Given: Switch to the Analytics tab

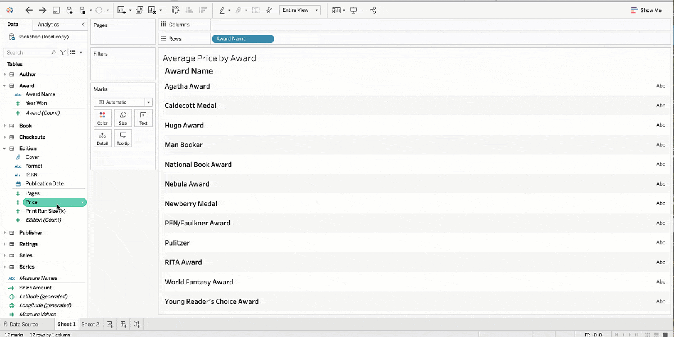Looking at the screenshot, I should [x=48, y=25].
